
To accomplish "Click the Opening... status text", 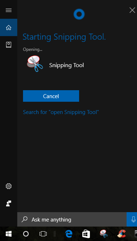I will (33, 49).
